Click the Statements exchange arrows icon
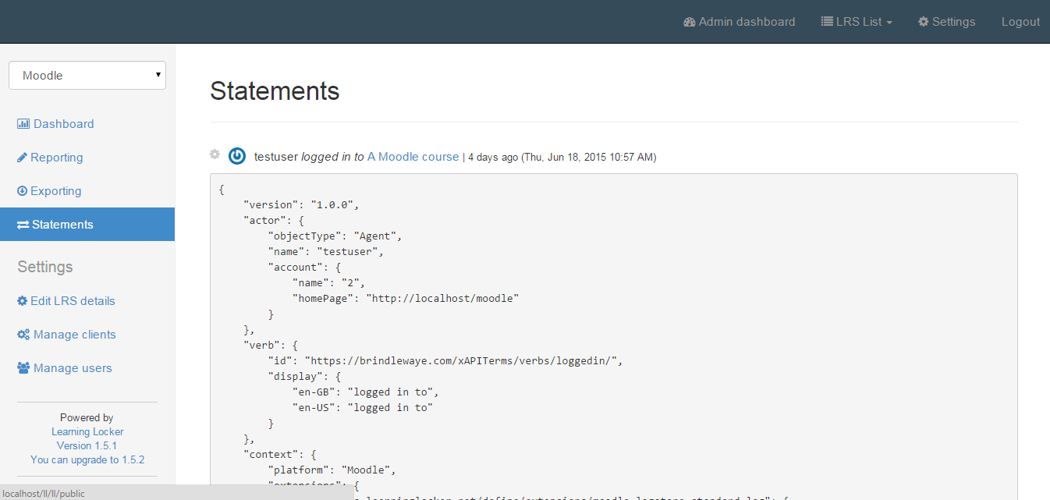1050x500 pixels. (x=23, y=225)
